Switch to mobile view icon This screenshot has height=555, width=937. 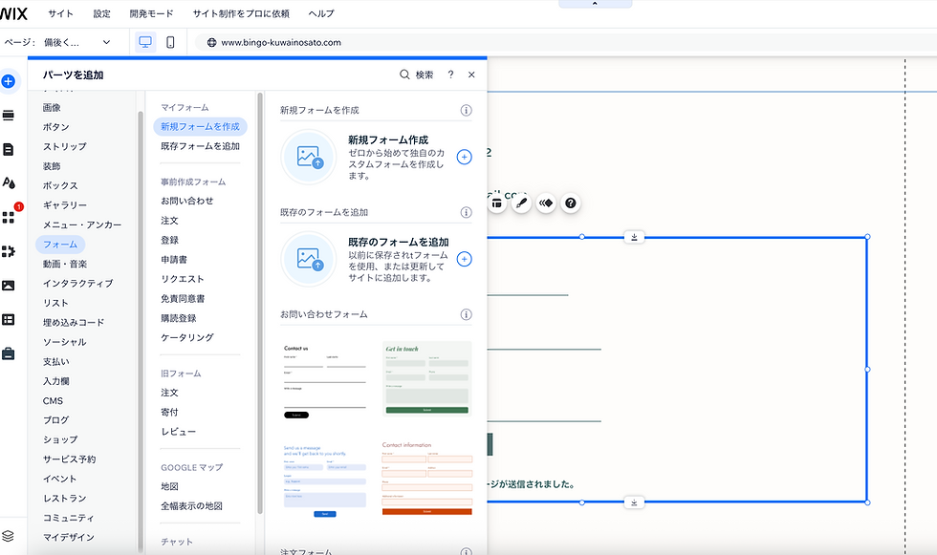click(x=170, y=42)
